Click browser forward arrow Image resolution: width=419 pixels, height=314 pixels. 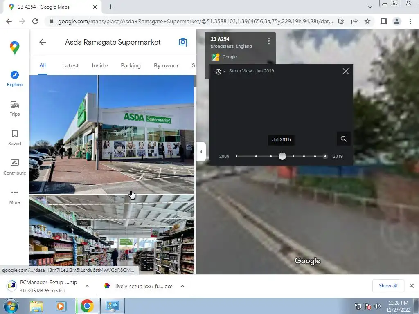click(22, 21)
